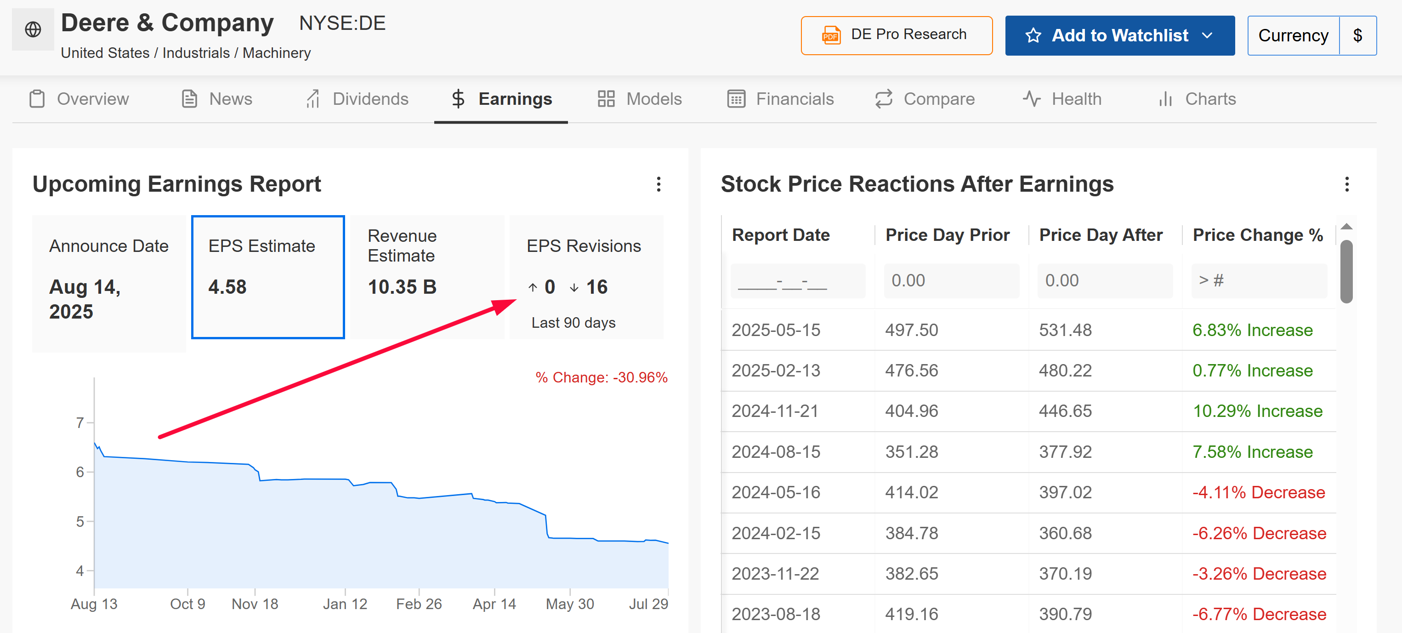Click the upward revisions arrow icon
Viewport: 1402px width, 633px height.
coord(533,287)
